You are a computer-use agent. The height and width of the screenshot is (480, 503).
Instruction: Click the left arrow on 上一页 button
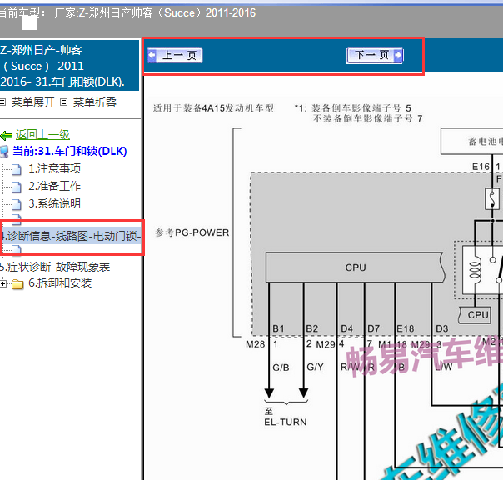(152, 55)
